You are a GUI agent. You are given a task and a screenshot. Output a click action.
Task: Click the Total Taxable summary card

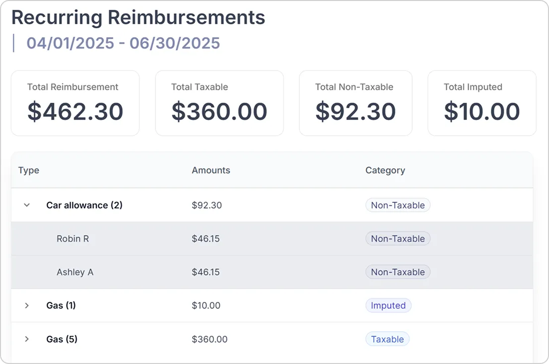219,103
